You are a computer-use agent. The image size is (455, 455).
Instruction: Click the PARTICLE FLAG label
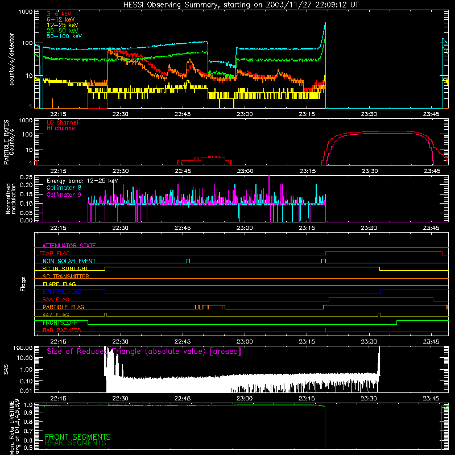(x=64, y=307)
